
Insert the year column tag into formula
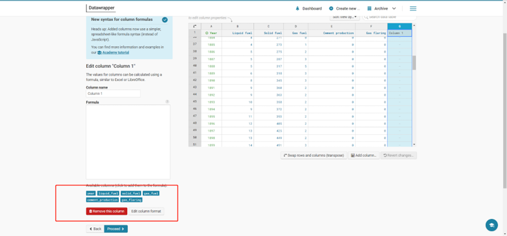pyautogui.click(x=91, y=193)
